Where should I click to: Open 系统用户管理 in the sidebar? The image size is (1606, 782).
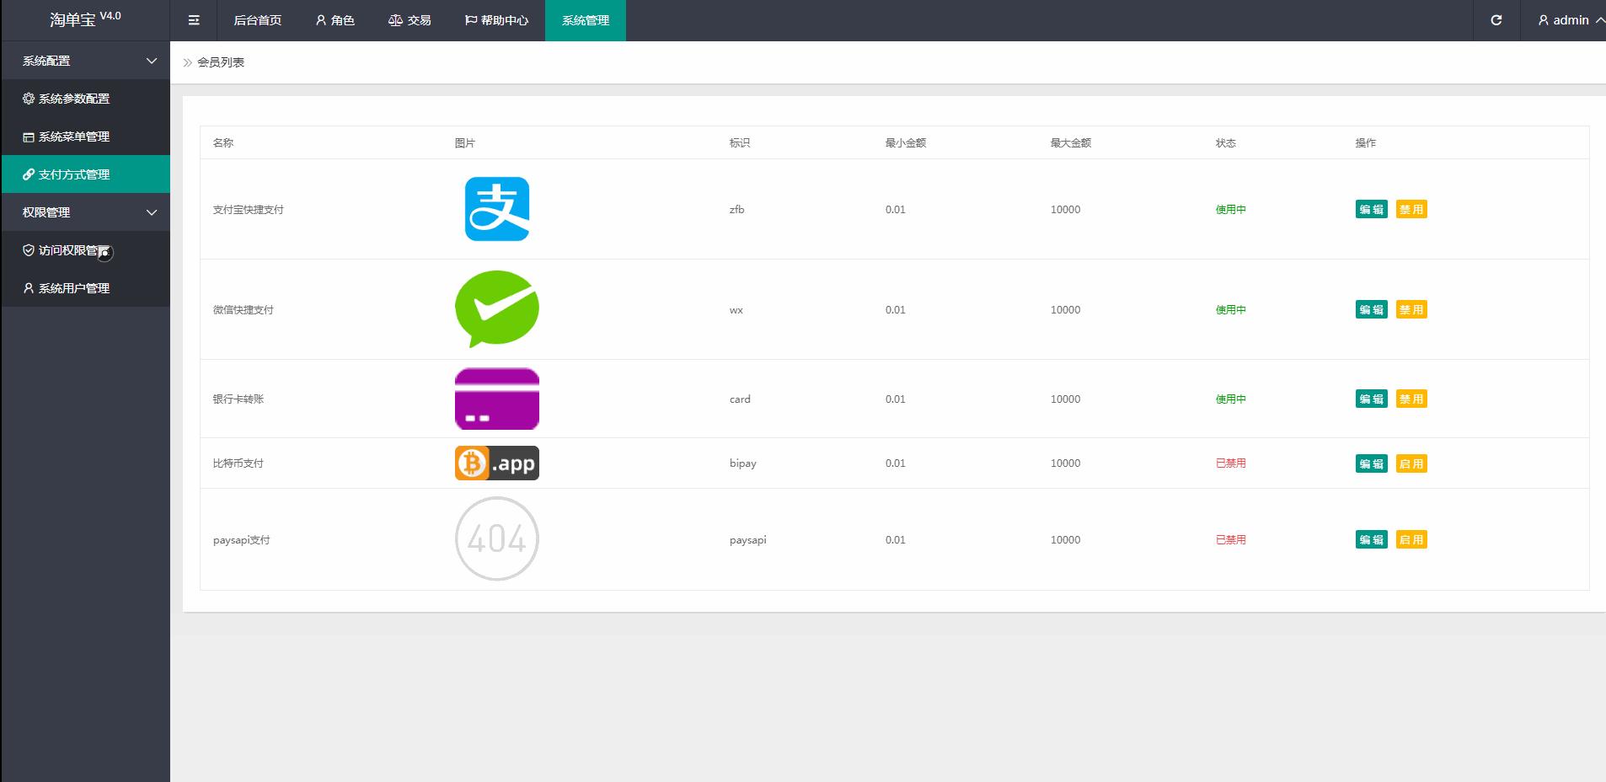(x=85, y=288)
